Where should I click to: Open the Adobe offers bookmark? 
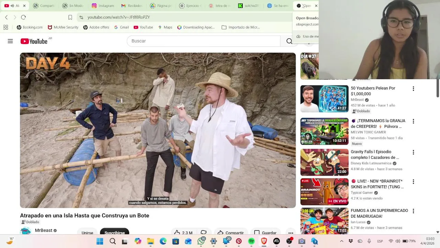(96, 27)
